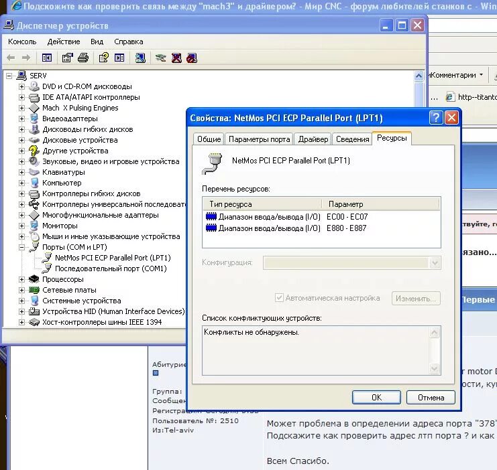The width and height of the screenshot is (497, 470).
Task: Select the Ресурсы tab
Action: click(x=392, y=138)
